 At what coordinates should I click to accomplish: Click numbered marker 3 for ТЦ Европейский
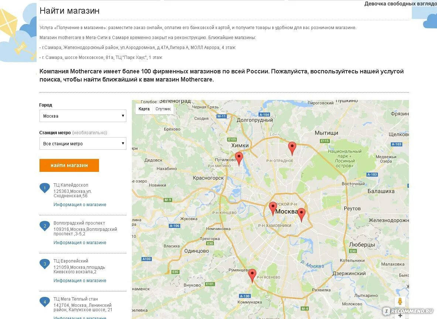[45, 264]
